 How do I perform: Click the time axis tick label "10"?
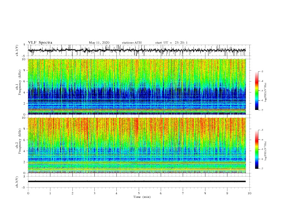tap(249, 193)
